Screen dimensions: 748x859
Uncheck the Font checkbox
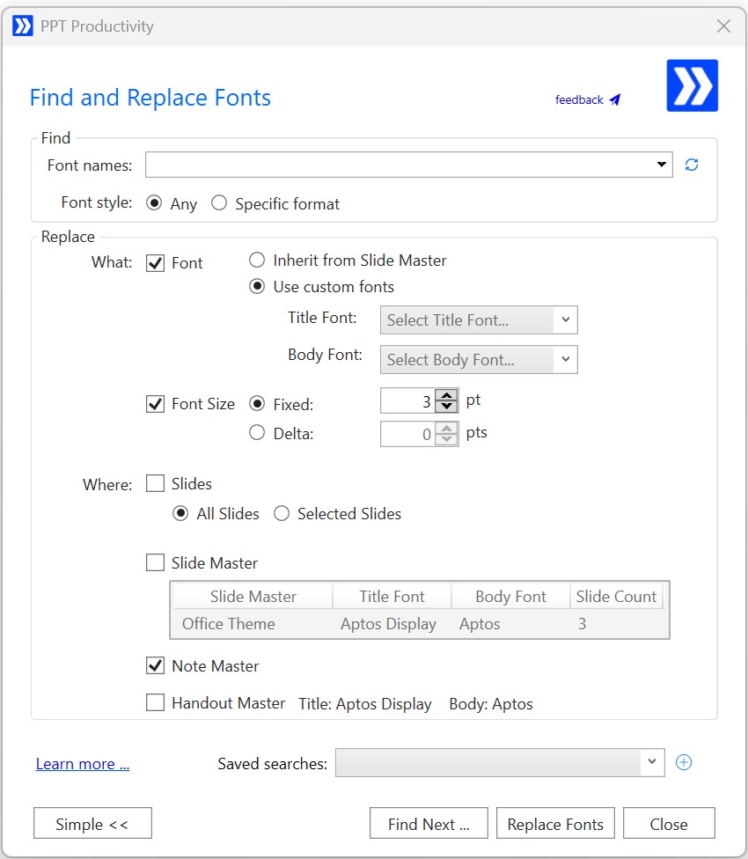155,263
